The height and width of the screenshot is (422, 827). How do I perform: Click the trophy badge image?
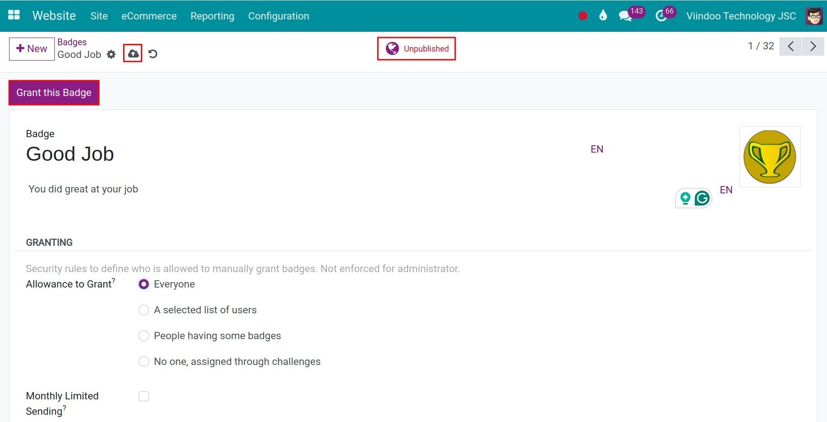770,157
